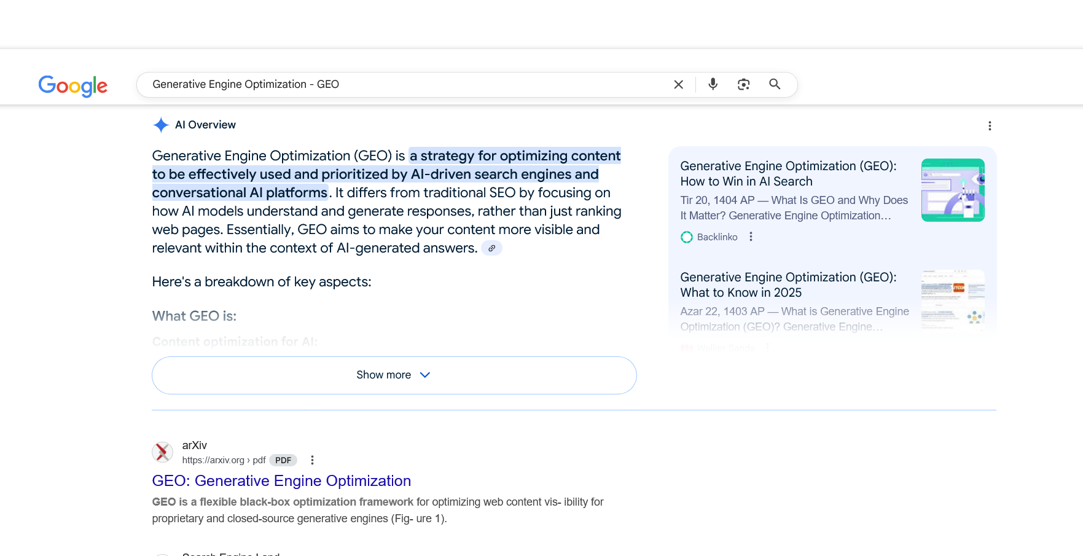Click the Backlinko source name

[x=717, y=237]
